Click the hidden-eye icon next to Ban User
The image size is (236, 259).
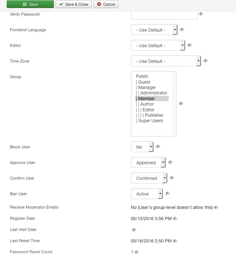tap(167, 194)
